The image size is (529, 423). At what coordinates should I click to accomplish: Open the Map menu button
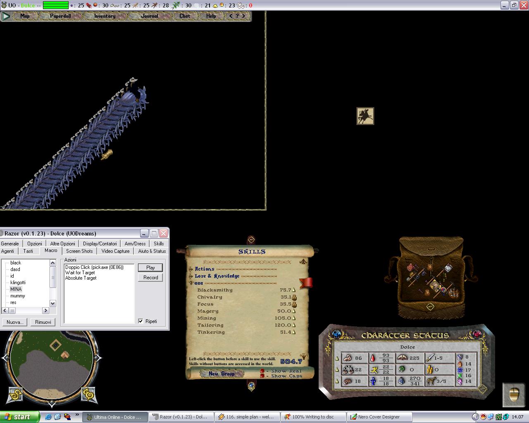pos(25,16)
